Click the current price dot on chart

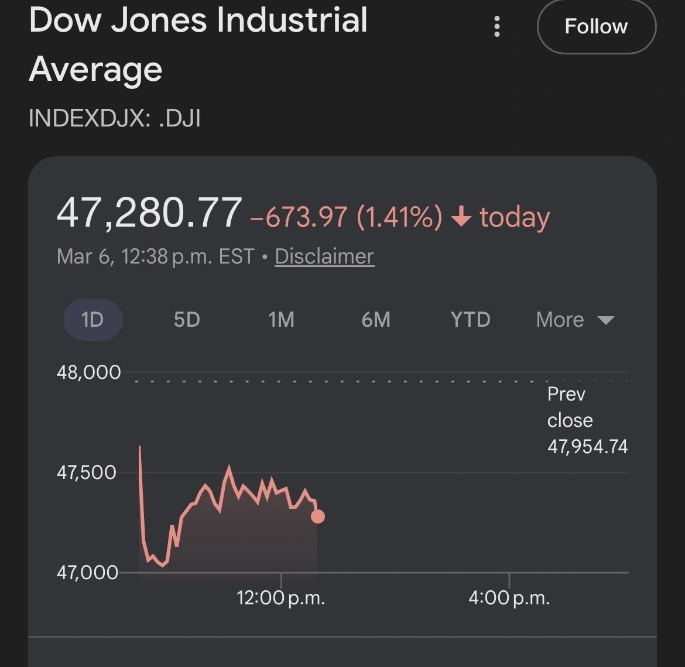tap(318, 517)
